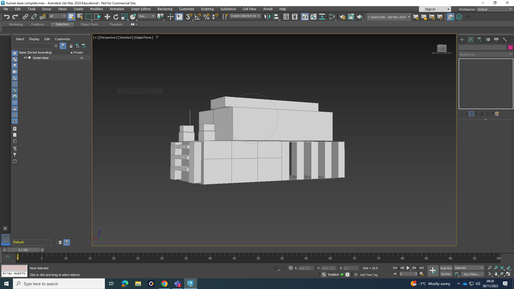The height and width of the screenshot is (289, 514).
Task: Open the Mirror tool
Action: 267,17
